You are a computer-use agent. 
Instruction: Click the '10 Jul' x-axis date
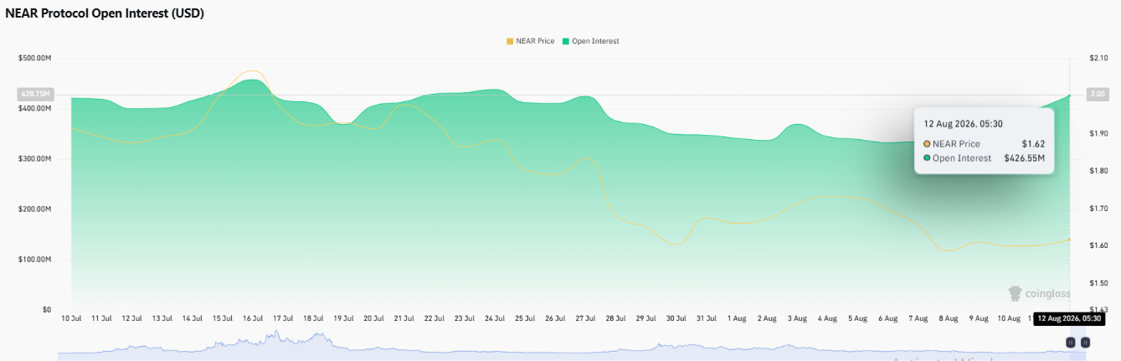coord(70,319)
